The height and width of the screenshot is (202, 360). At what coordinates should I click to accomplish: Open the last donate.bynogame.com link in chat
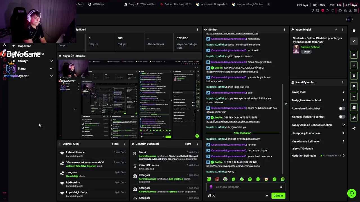click(233, 166)
